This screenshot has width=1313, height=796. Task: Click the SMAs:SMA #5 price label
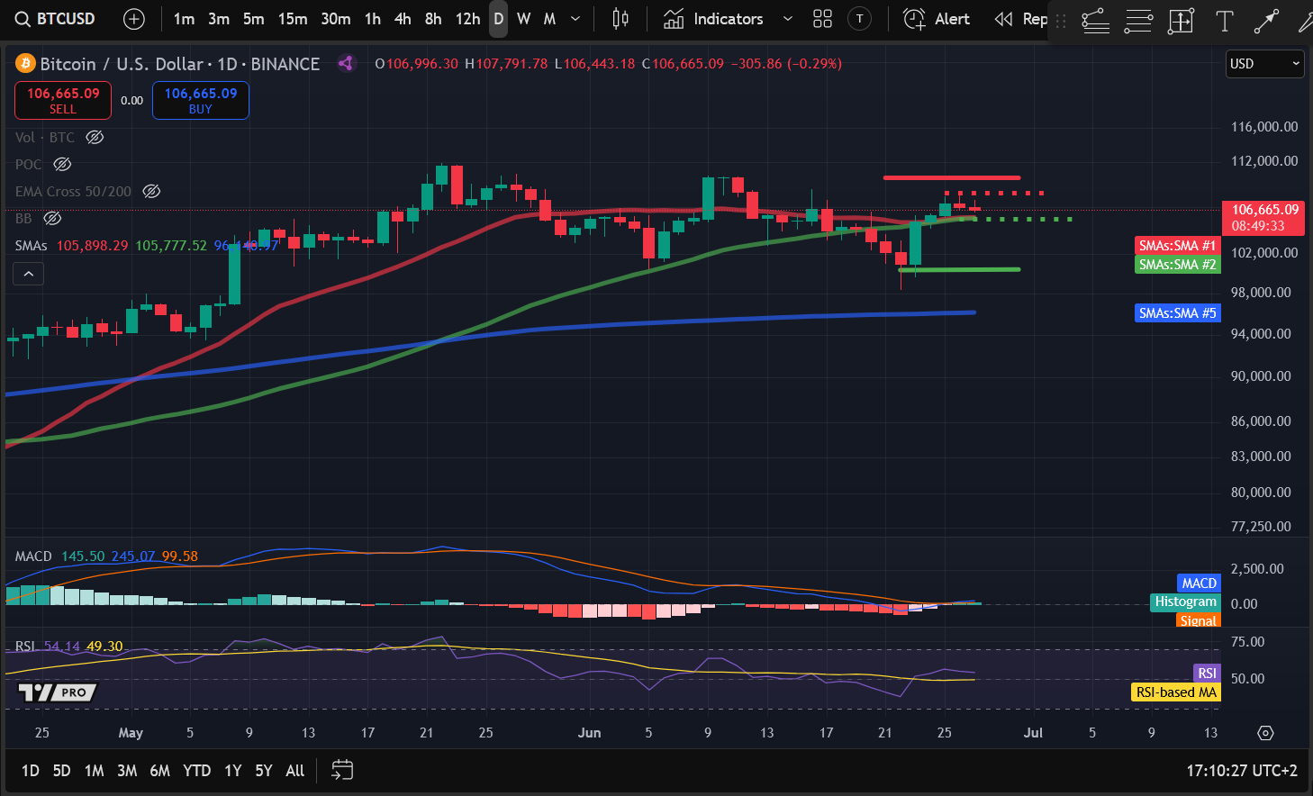(x=1177, y=313)
